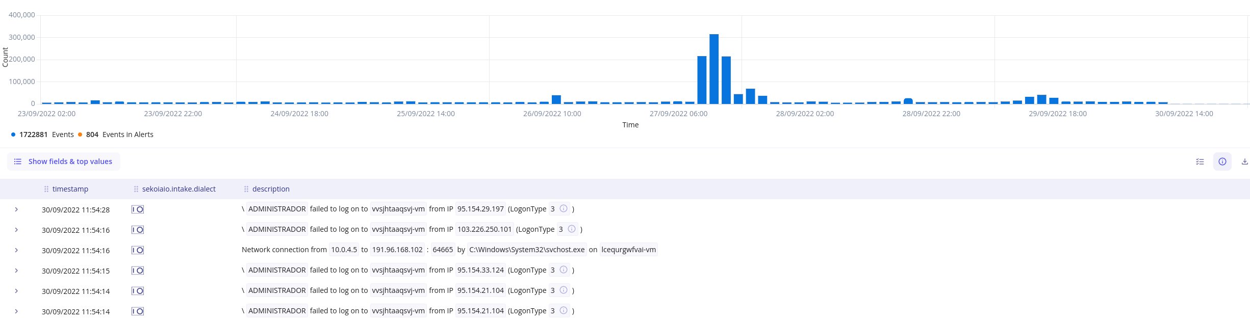Select the raised bar above 26/09/2022 10:00
Screen dimensions: 1250x323
coord(556,99)
